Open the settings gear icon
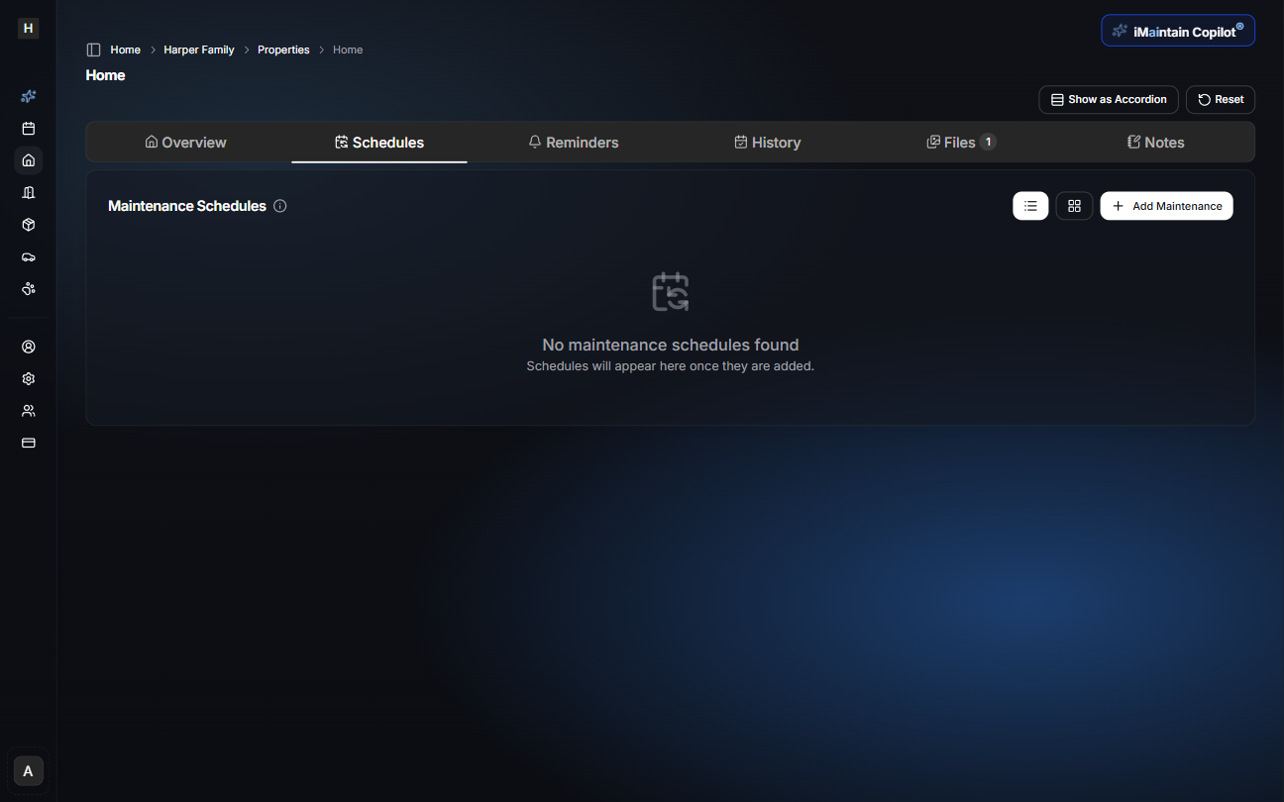Viewport: 1284px width, 802px height. [x=28, y=378]
